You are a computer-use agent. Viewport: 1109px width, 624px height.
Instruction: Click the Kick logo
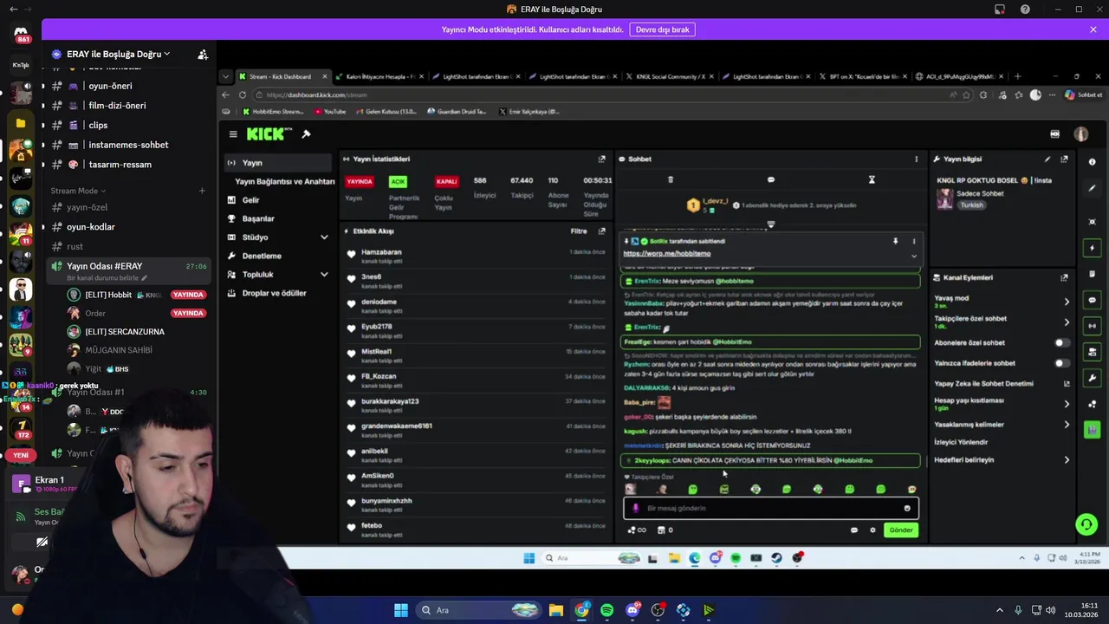click(269, 134)
